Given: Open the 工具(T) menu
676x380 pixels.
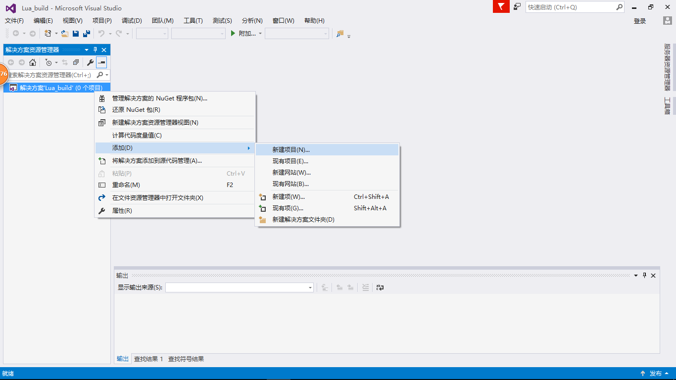Looking at the screenshot, I should pos(193,21).
